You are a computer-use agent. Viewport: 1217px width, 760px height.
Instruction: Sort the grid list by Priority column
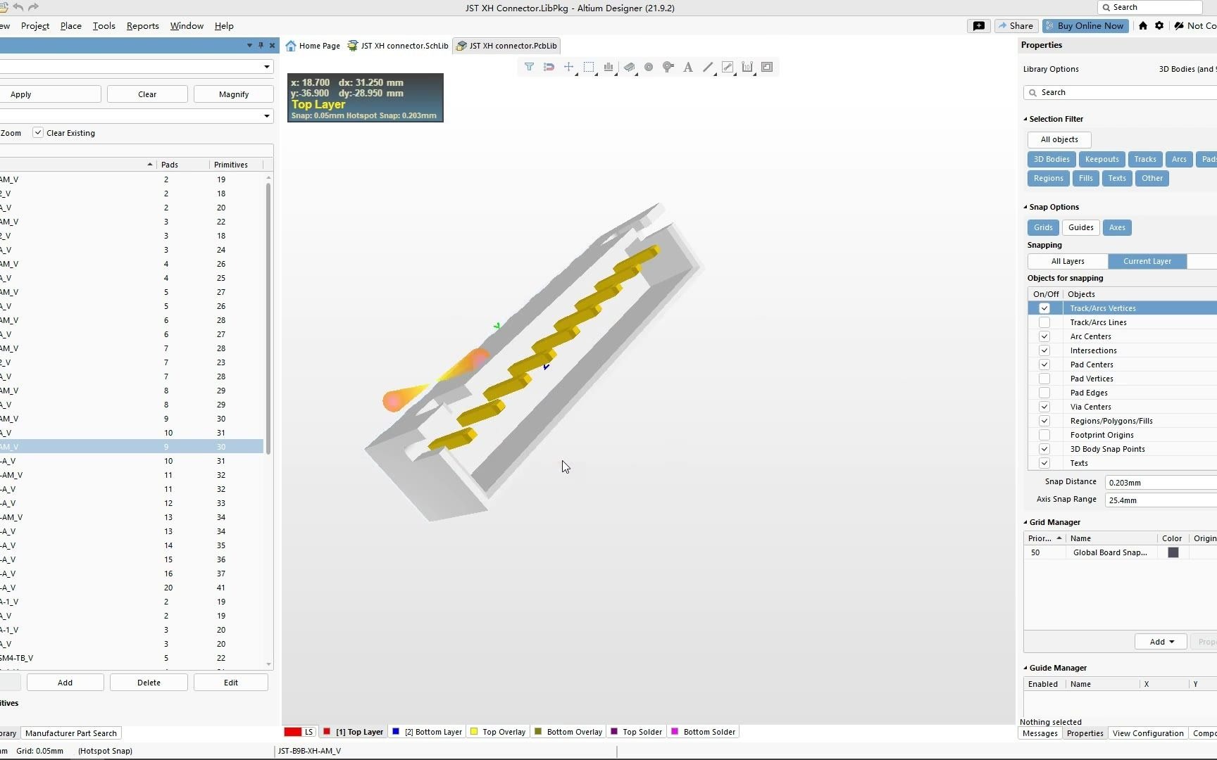click(x=1044, y=538)
